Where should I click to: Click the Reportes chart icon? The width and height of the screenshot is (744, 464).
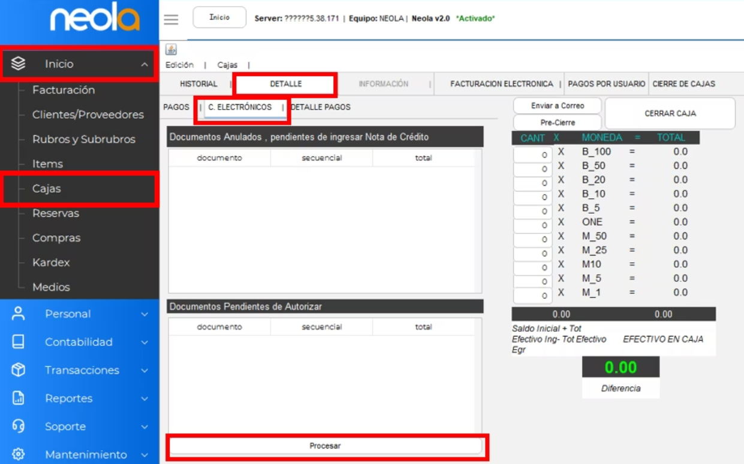(x=19, y=398)
